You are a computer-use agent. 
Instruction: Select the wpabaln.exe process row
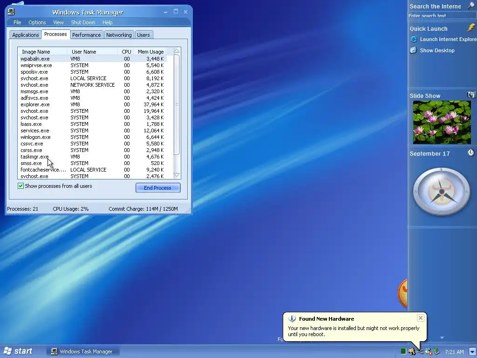93,59
